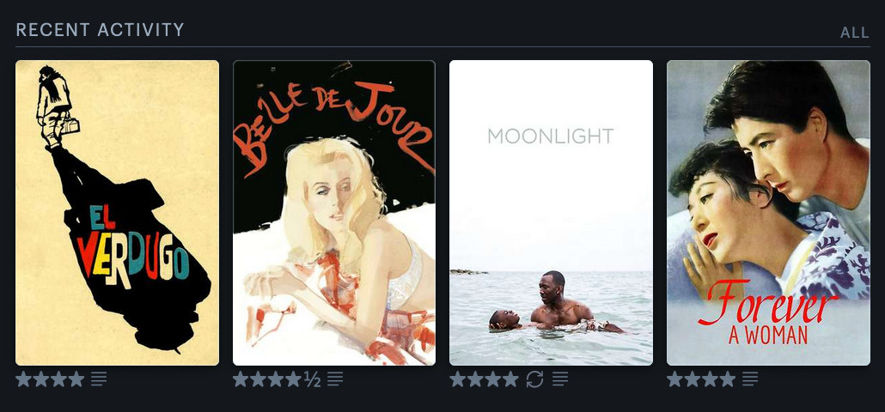Click the fourth star under El Verdugo
Image resolution: width=885 pixels, height=412 pixels.
point(76,379)
